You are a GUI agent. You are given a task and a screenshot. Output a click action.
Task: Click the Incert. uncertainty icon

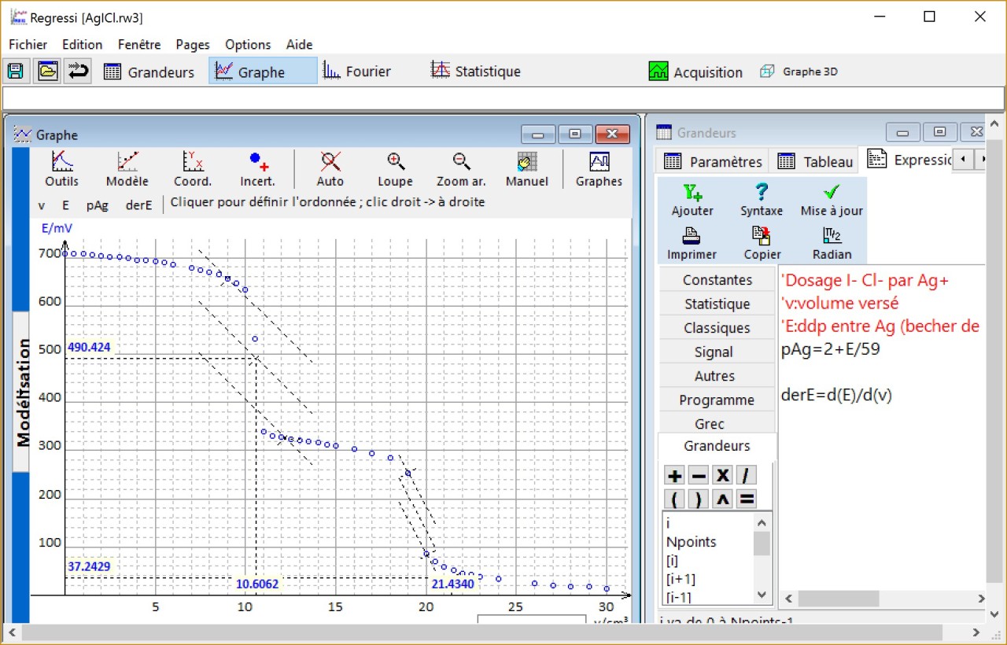coord(258,169)
